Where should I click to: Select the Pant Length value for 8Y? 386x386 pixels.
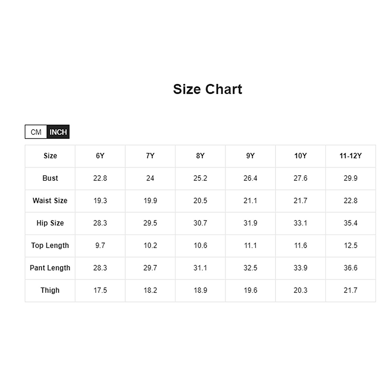coord(200,268)
